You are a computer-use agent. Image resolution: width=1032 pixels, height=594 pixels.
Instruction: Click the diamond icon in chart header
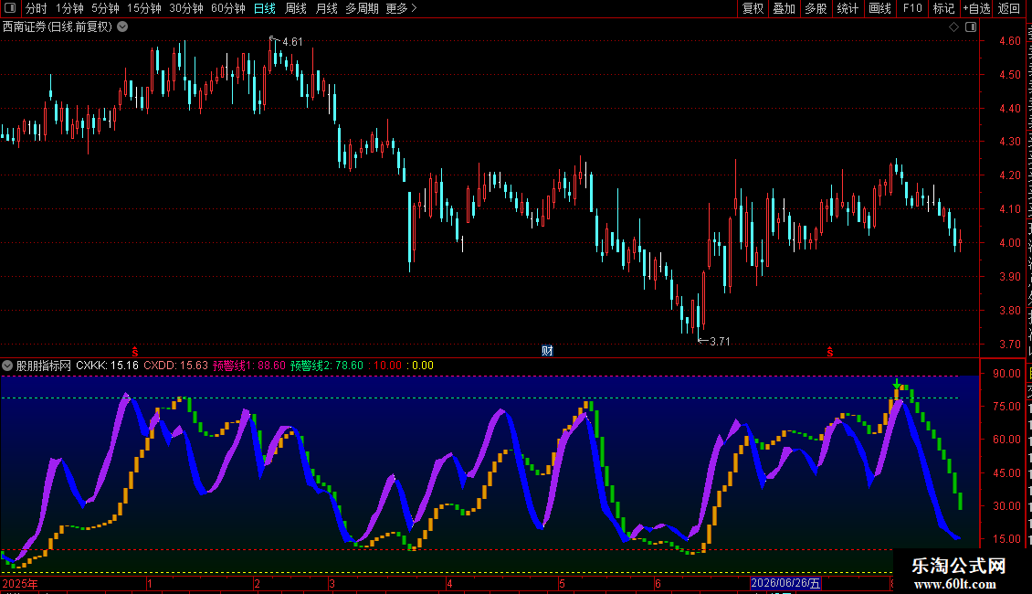pos(953,27)
